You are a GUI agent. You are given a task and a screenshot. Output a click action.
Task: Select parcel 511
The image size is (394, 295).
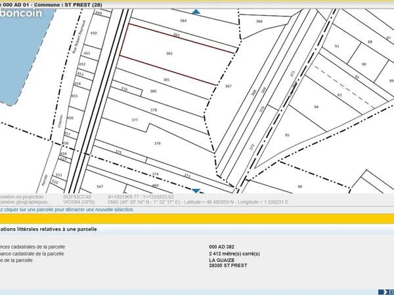click(59, 175)
